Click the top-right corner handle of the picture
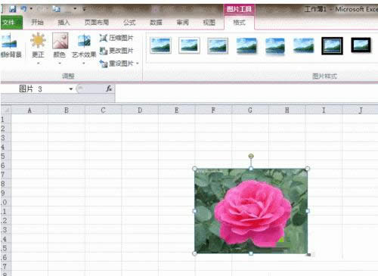Image resolution: width=378 pixels, height=276 pixels. pos(308,169)
